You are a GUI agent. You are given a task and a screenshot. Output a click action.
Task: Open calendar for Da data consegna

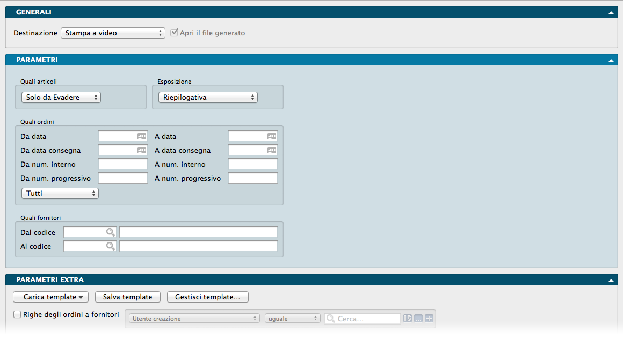pyautogui.click(x=142, y=151)
